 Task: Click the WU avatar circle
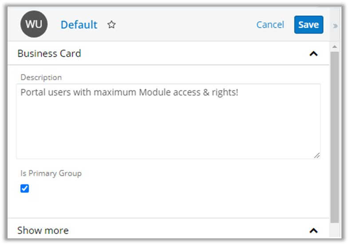point(34,24)
